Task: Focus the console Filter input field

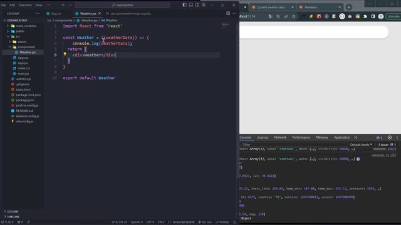Action: point(294,144)
